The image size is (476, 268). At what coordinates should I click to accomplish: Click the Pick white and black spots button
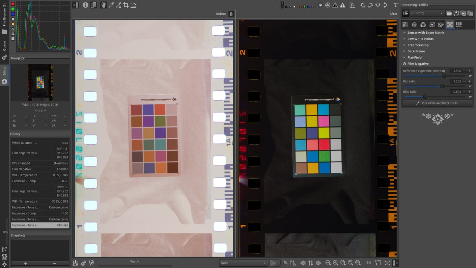(437, 103)
